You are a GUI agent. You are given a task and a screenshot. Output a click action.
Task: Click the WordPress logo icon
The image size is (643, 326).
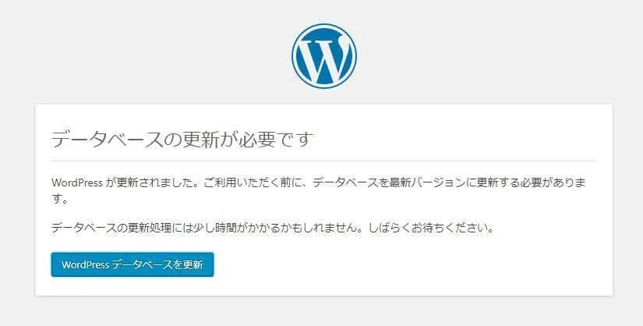(x=323, y=55)
